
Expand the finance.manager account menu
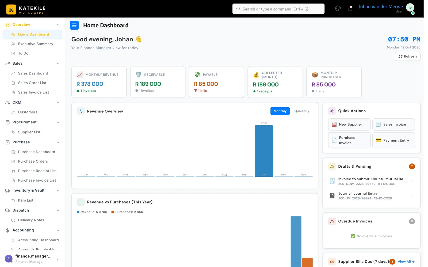(58, 259)
